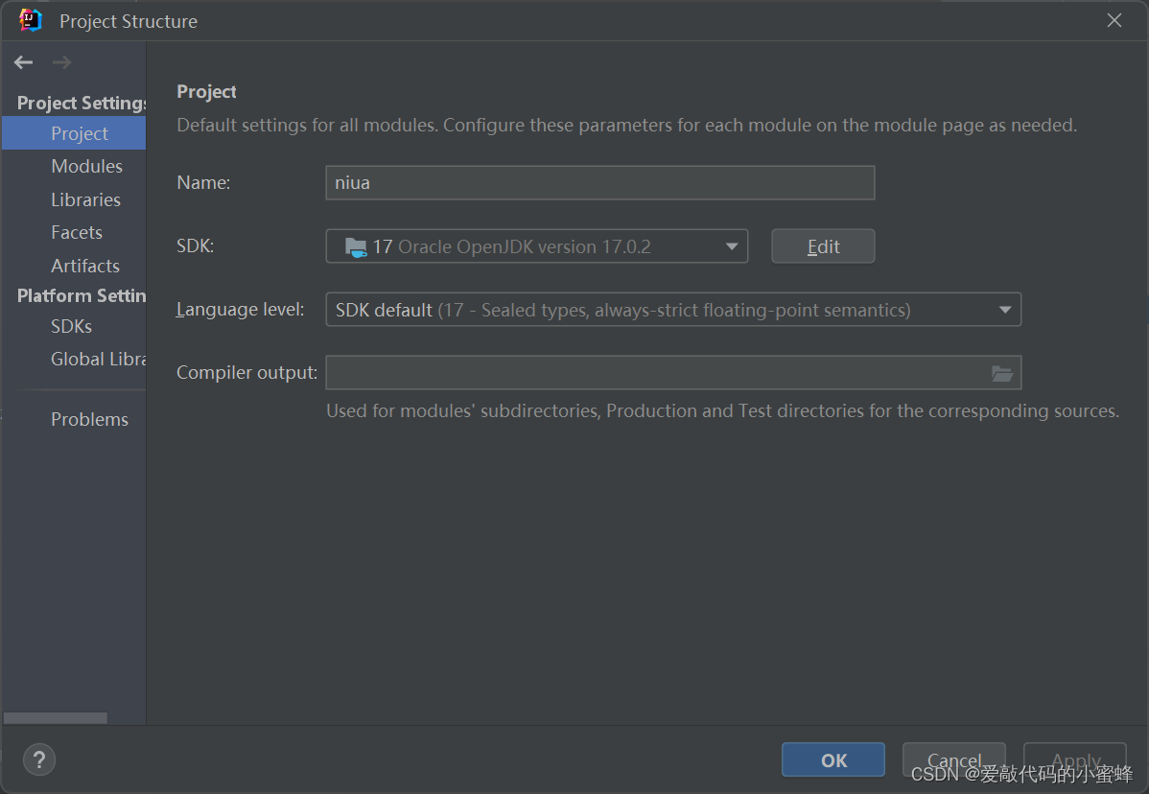This screenshot has width=1149, height=794.
Task: Click the IntelliJ IDEA logo in title bar
Action: click(29, 19)
